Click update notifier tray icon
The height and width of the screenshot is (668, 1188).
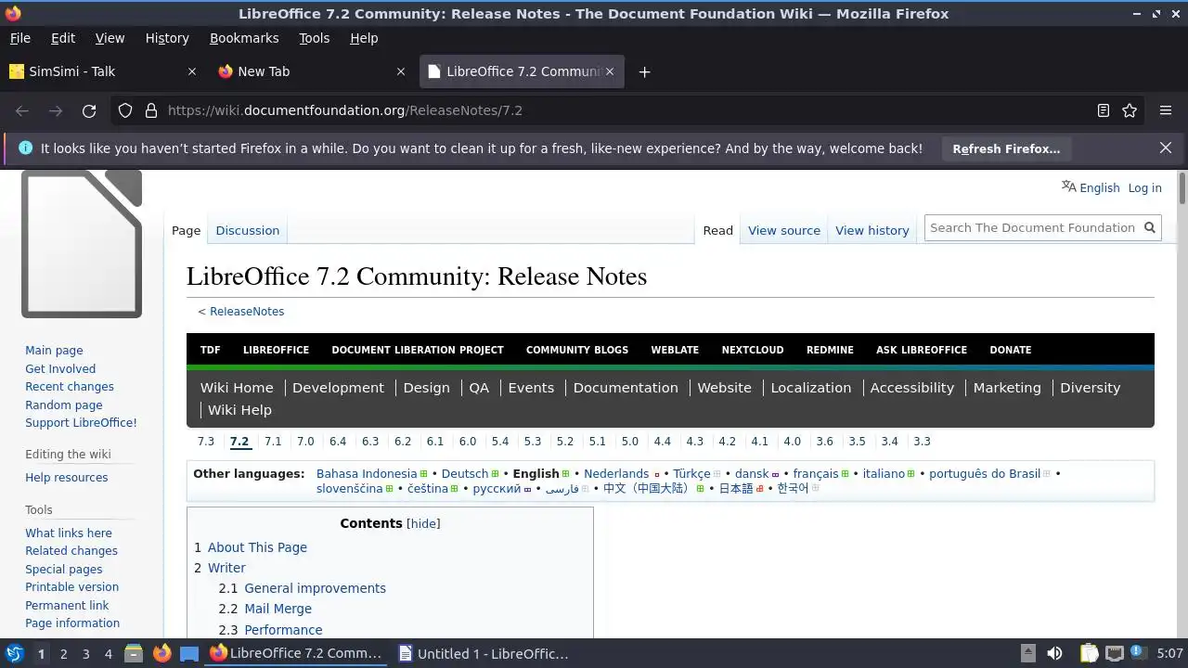(x=1137, y=653)
